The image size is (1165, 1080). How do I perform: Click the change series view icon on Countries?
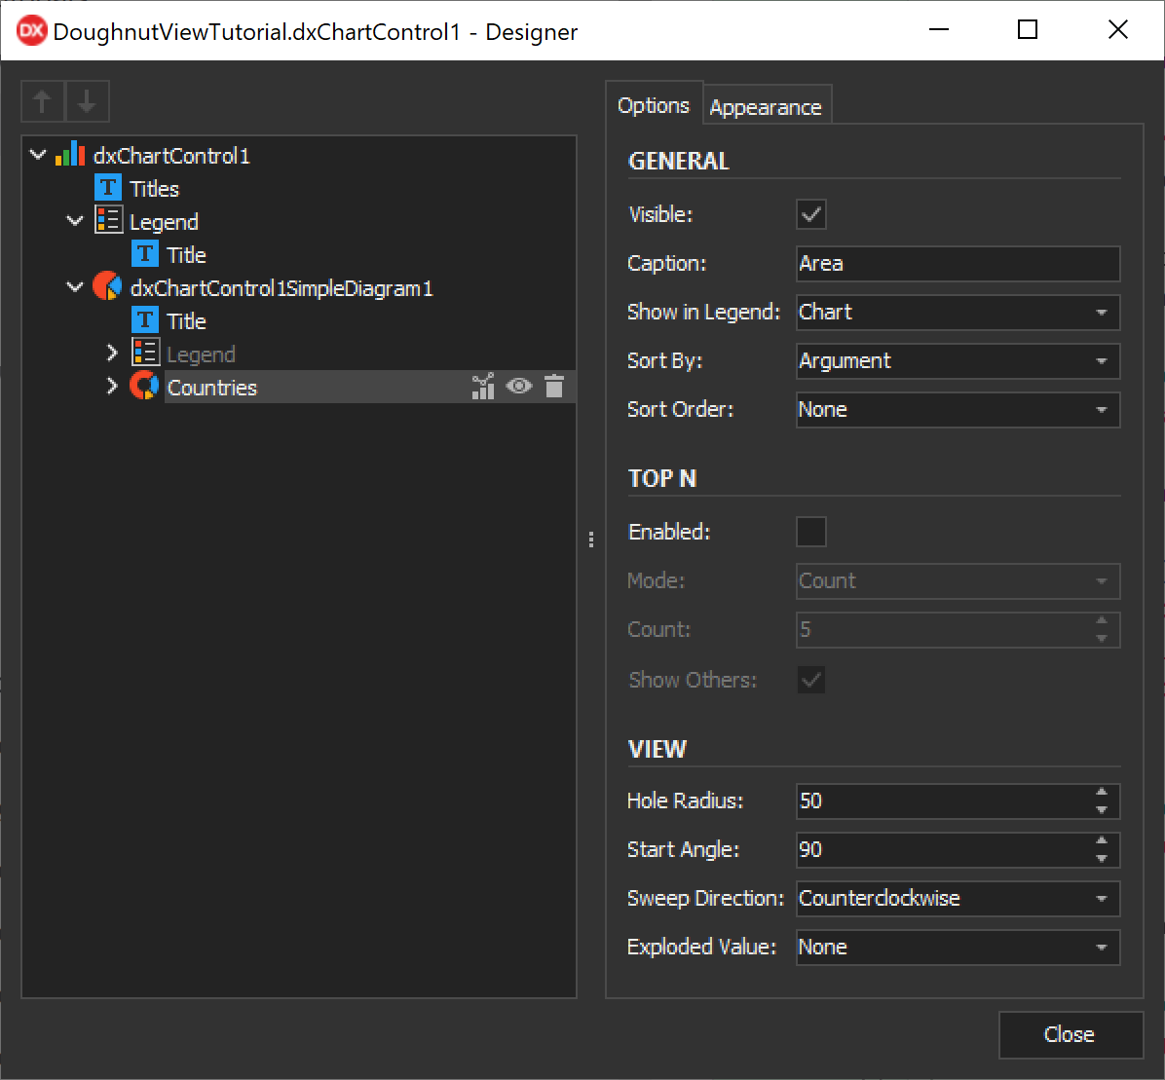(x=483, y=387)
